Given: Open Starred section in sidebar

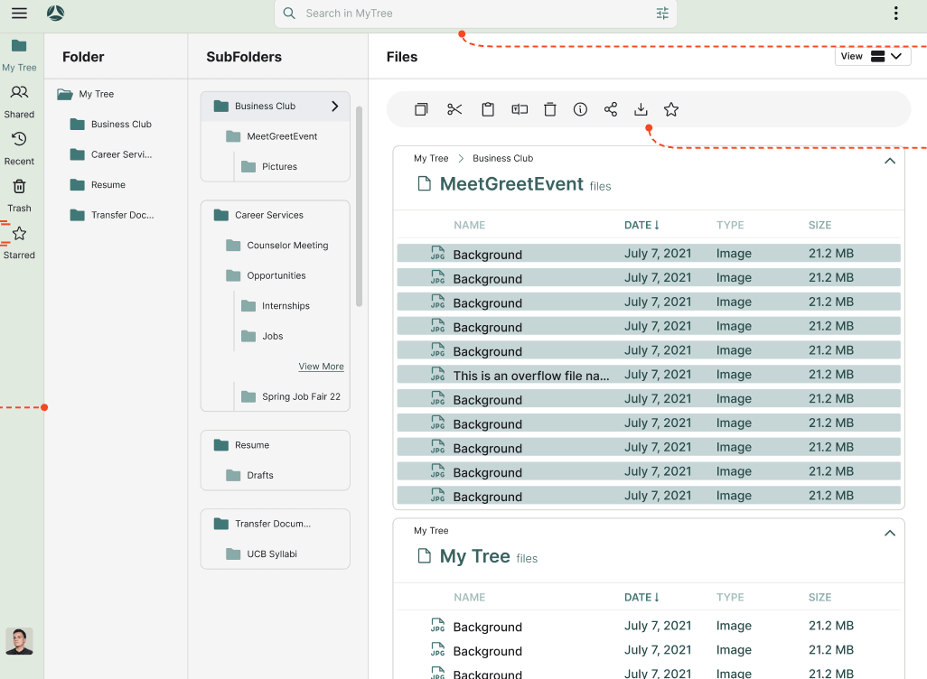Looking at the screenshot, I should (19, 243).
